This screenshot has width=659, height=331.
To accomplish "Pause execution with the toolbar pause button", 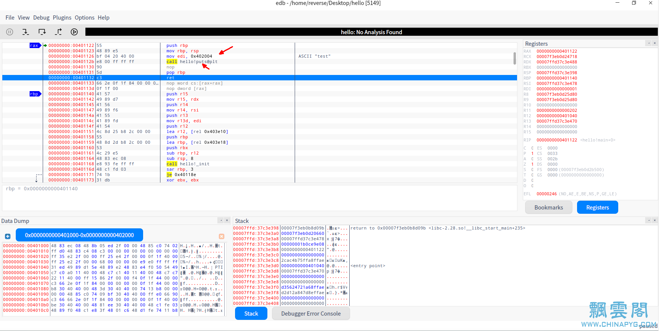I will tap(10, 32).
